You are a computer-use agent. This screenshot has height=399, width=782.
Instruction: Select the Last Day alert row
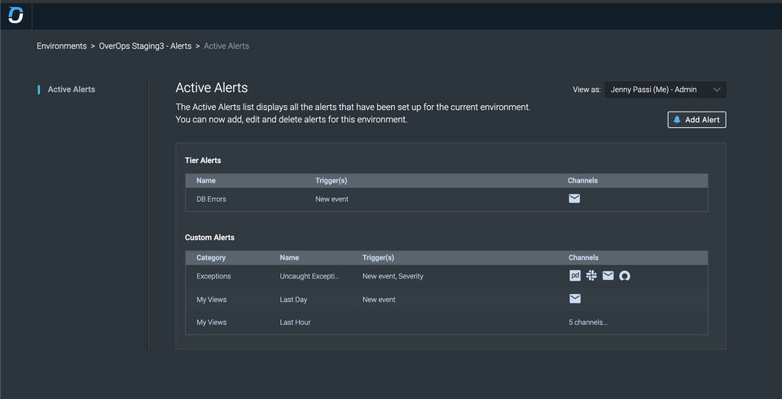pyautogui.click(x=293, y=300)
